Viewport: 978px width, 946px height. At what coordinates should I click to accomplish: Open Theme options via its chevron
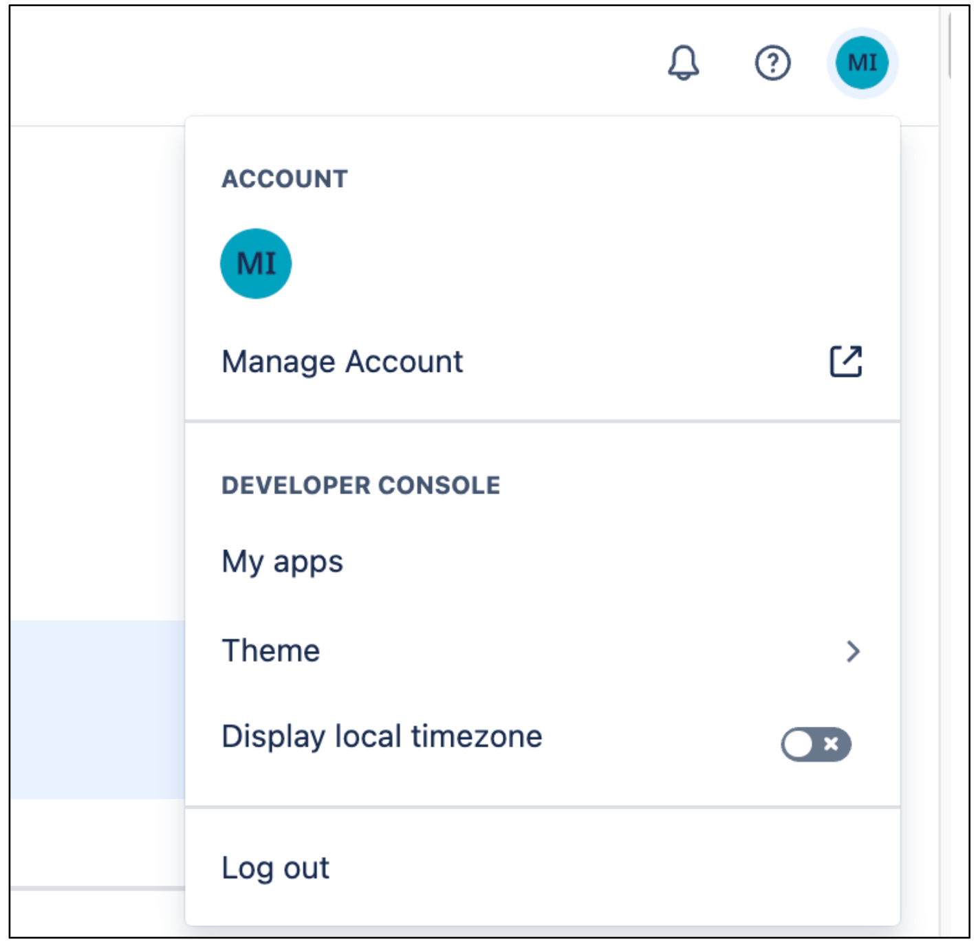853,651
